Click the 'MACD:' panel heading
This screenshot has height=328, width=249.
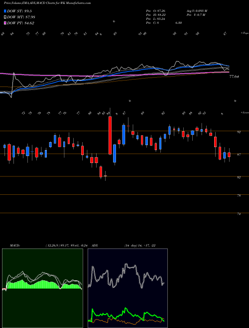[x=14, y=246]
